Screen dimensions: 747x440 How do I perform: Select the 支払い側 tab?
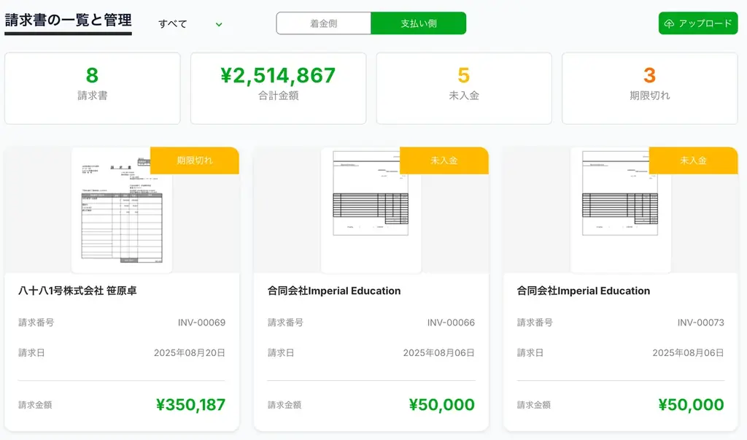(x=418, y=23)
